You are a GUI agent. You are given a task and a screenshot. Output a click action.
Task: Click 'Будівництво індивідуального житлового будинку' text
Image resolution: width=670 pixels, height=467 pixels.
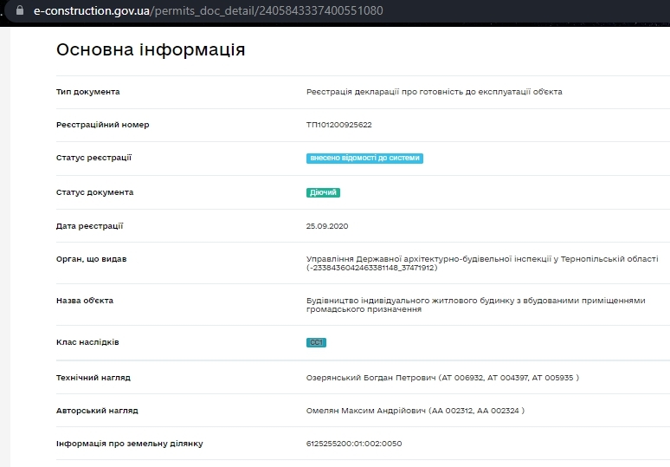coord(410,301)
